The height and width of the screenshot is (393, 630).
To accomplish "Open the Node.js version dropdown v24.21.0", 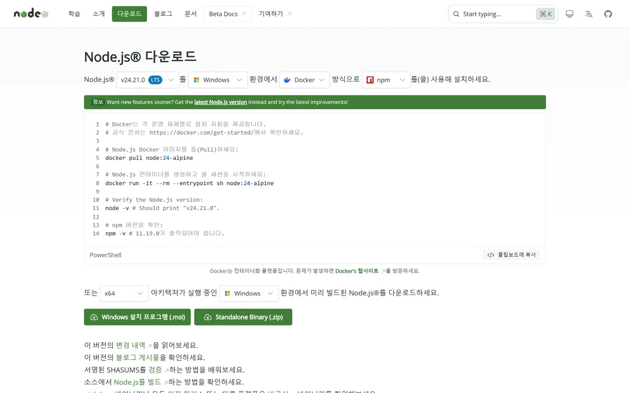I will coord(148,80).
